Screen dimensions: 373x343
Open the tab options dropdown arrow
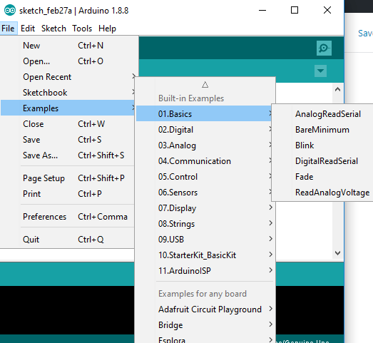[320, 71]
